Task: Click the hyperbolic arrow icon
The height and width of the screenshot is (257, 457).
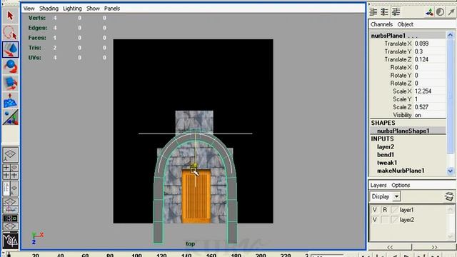Action: 451,12
